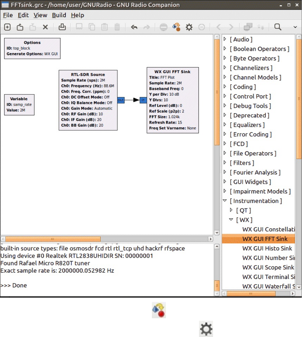Expand the FCD category

(x=225, y=144)
